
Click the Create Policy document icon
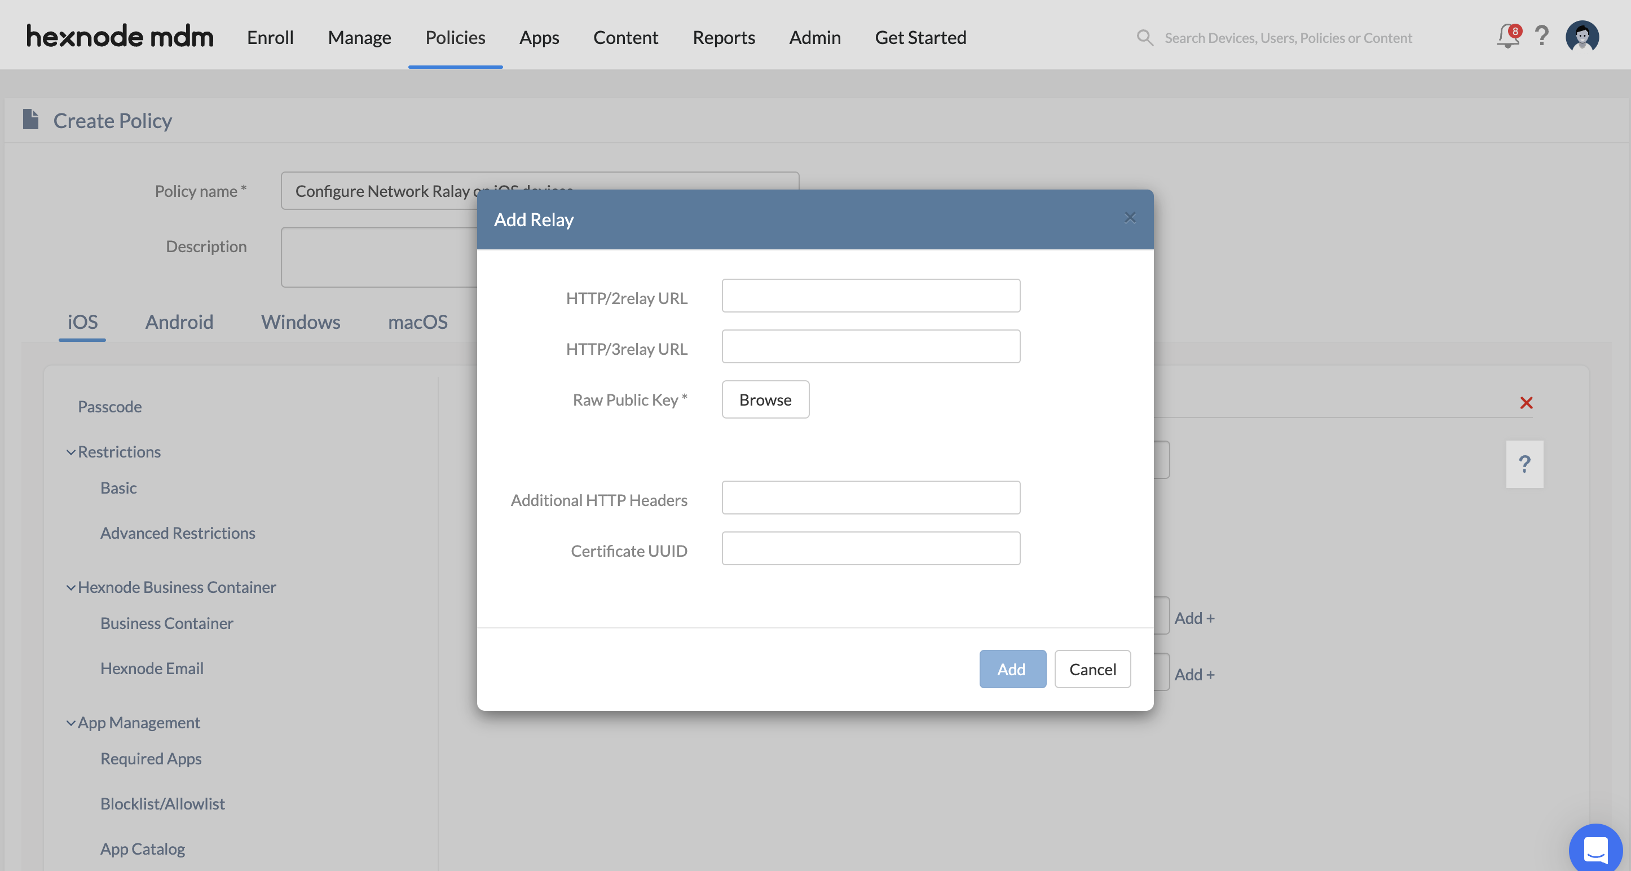30,119
